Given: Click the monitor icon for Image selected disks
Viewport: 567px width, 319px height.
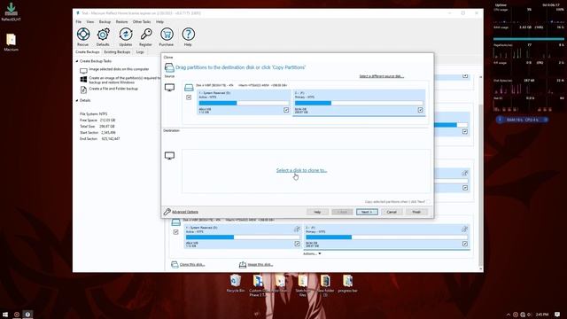Looking at the screenshot, I should click(x=83, y=70).
